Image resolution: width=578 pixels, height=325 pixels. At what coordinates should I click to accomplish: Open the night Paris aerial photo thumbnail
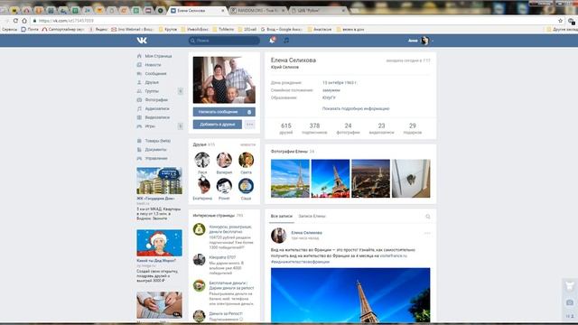370,179
